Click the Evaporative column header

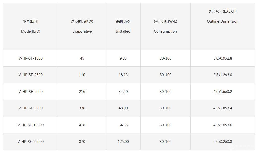(x=82, y=31)
